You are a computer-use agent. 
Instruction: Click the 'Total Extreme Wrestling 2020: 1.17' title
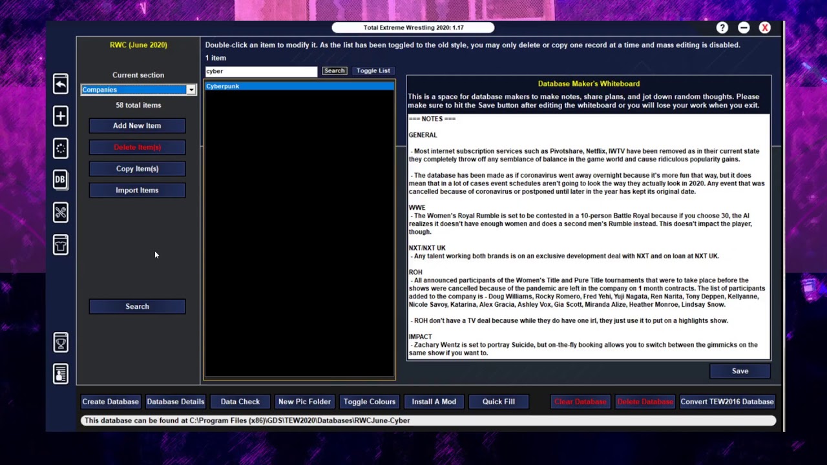tap(413, 28)
